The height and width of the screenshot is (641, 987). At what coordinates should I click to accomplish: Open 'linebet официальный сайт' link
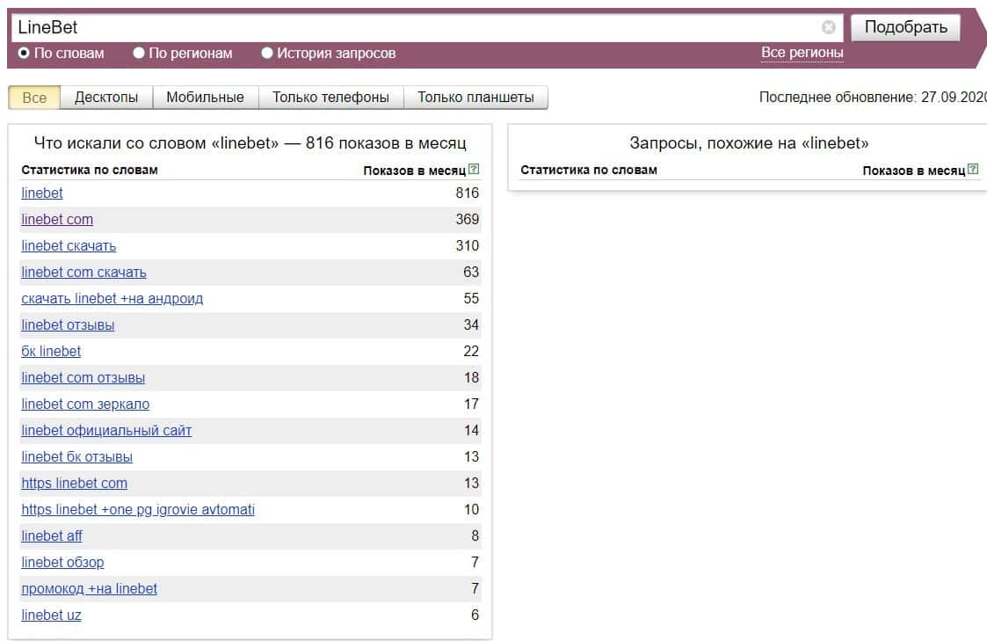(106, 431)
